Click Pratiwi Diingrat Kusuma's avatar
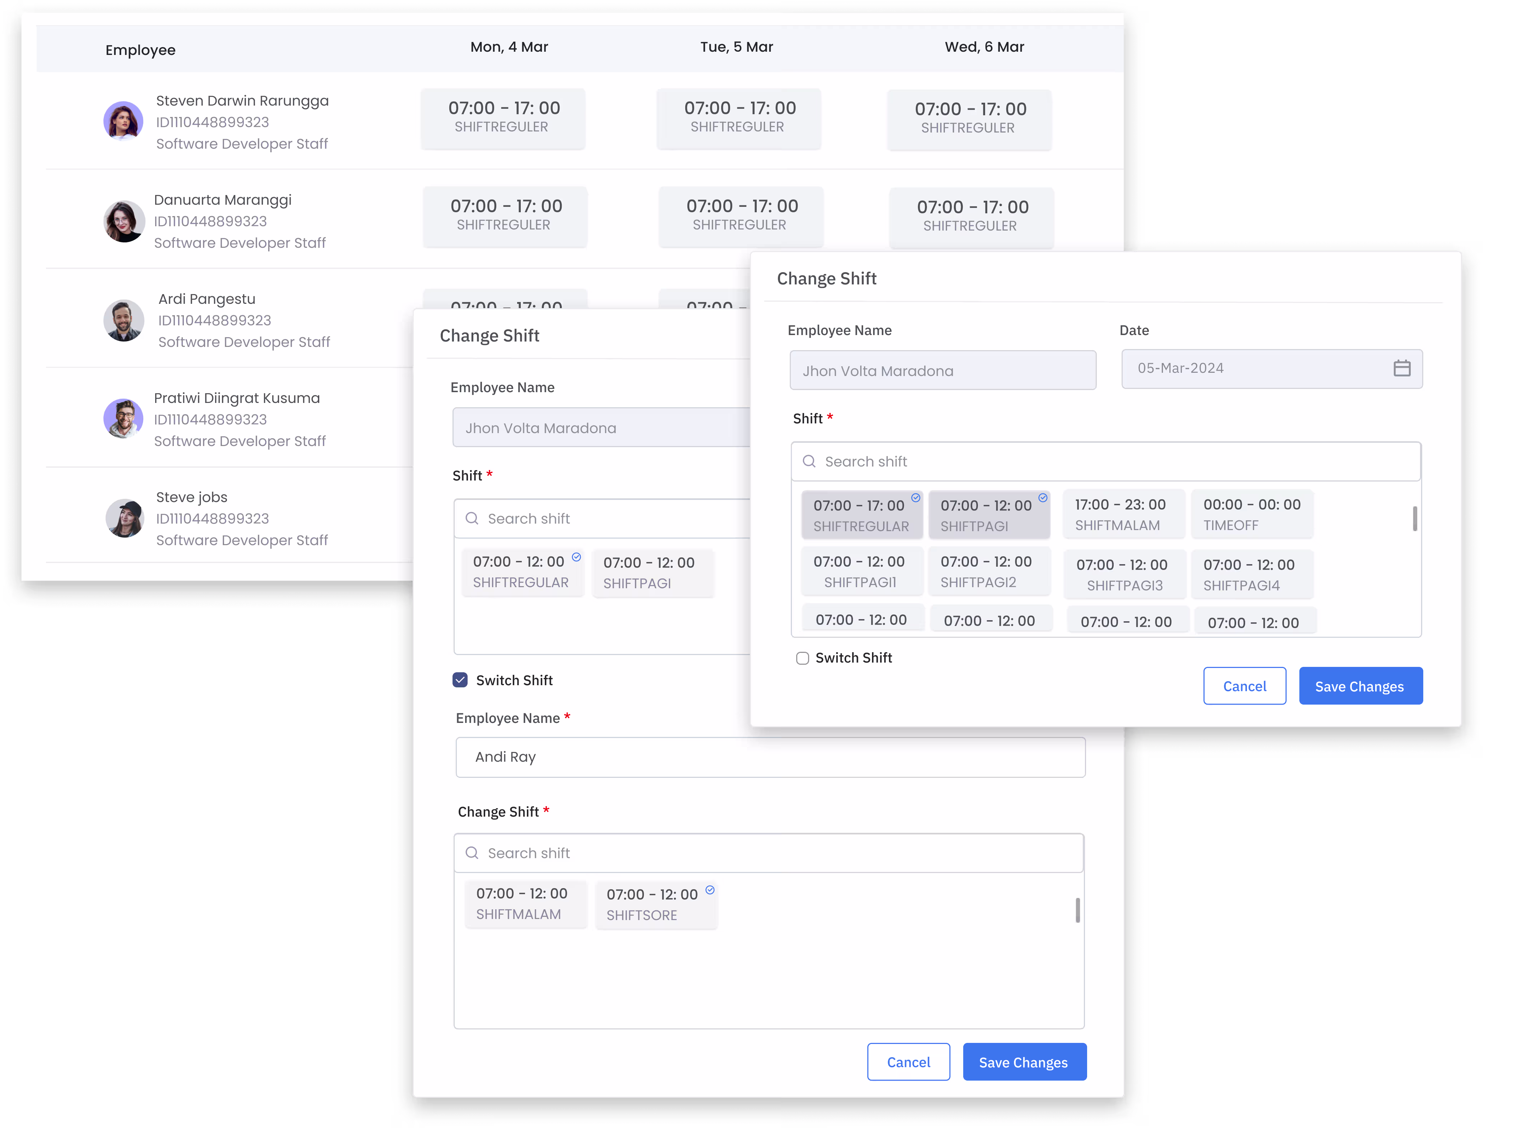 point(123,419)
